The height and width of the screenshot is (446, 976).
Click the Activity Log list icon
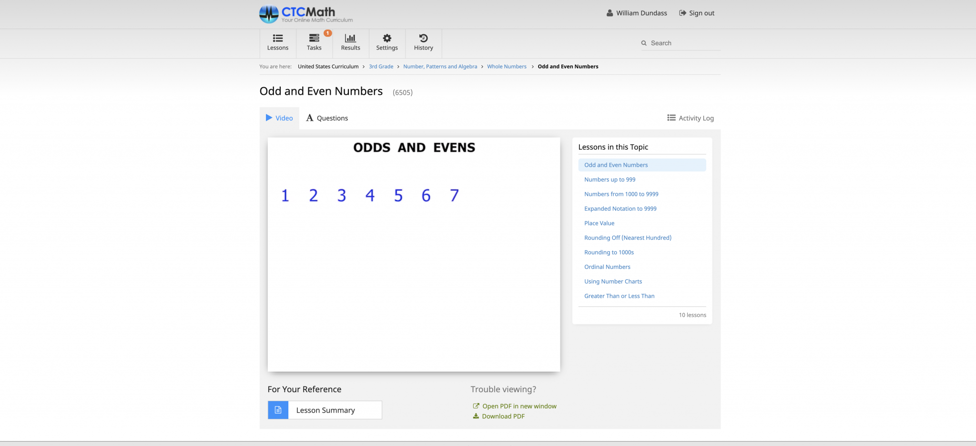(671, 118)
